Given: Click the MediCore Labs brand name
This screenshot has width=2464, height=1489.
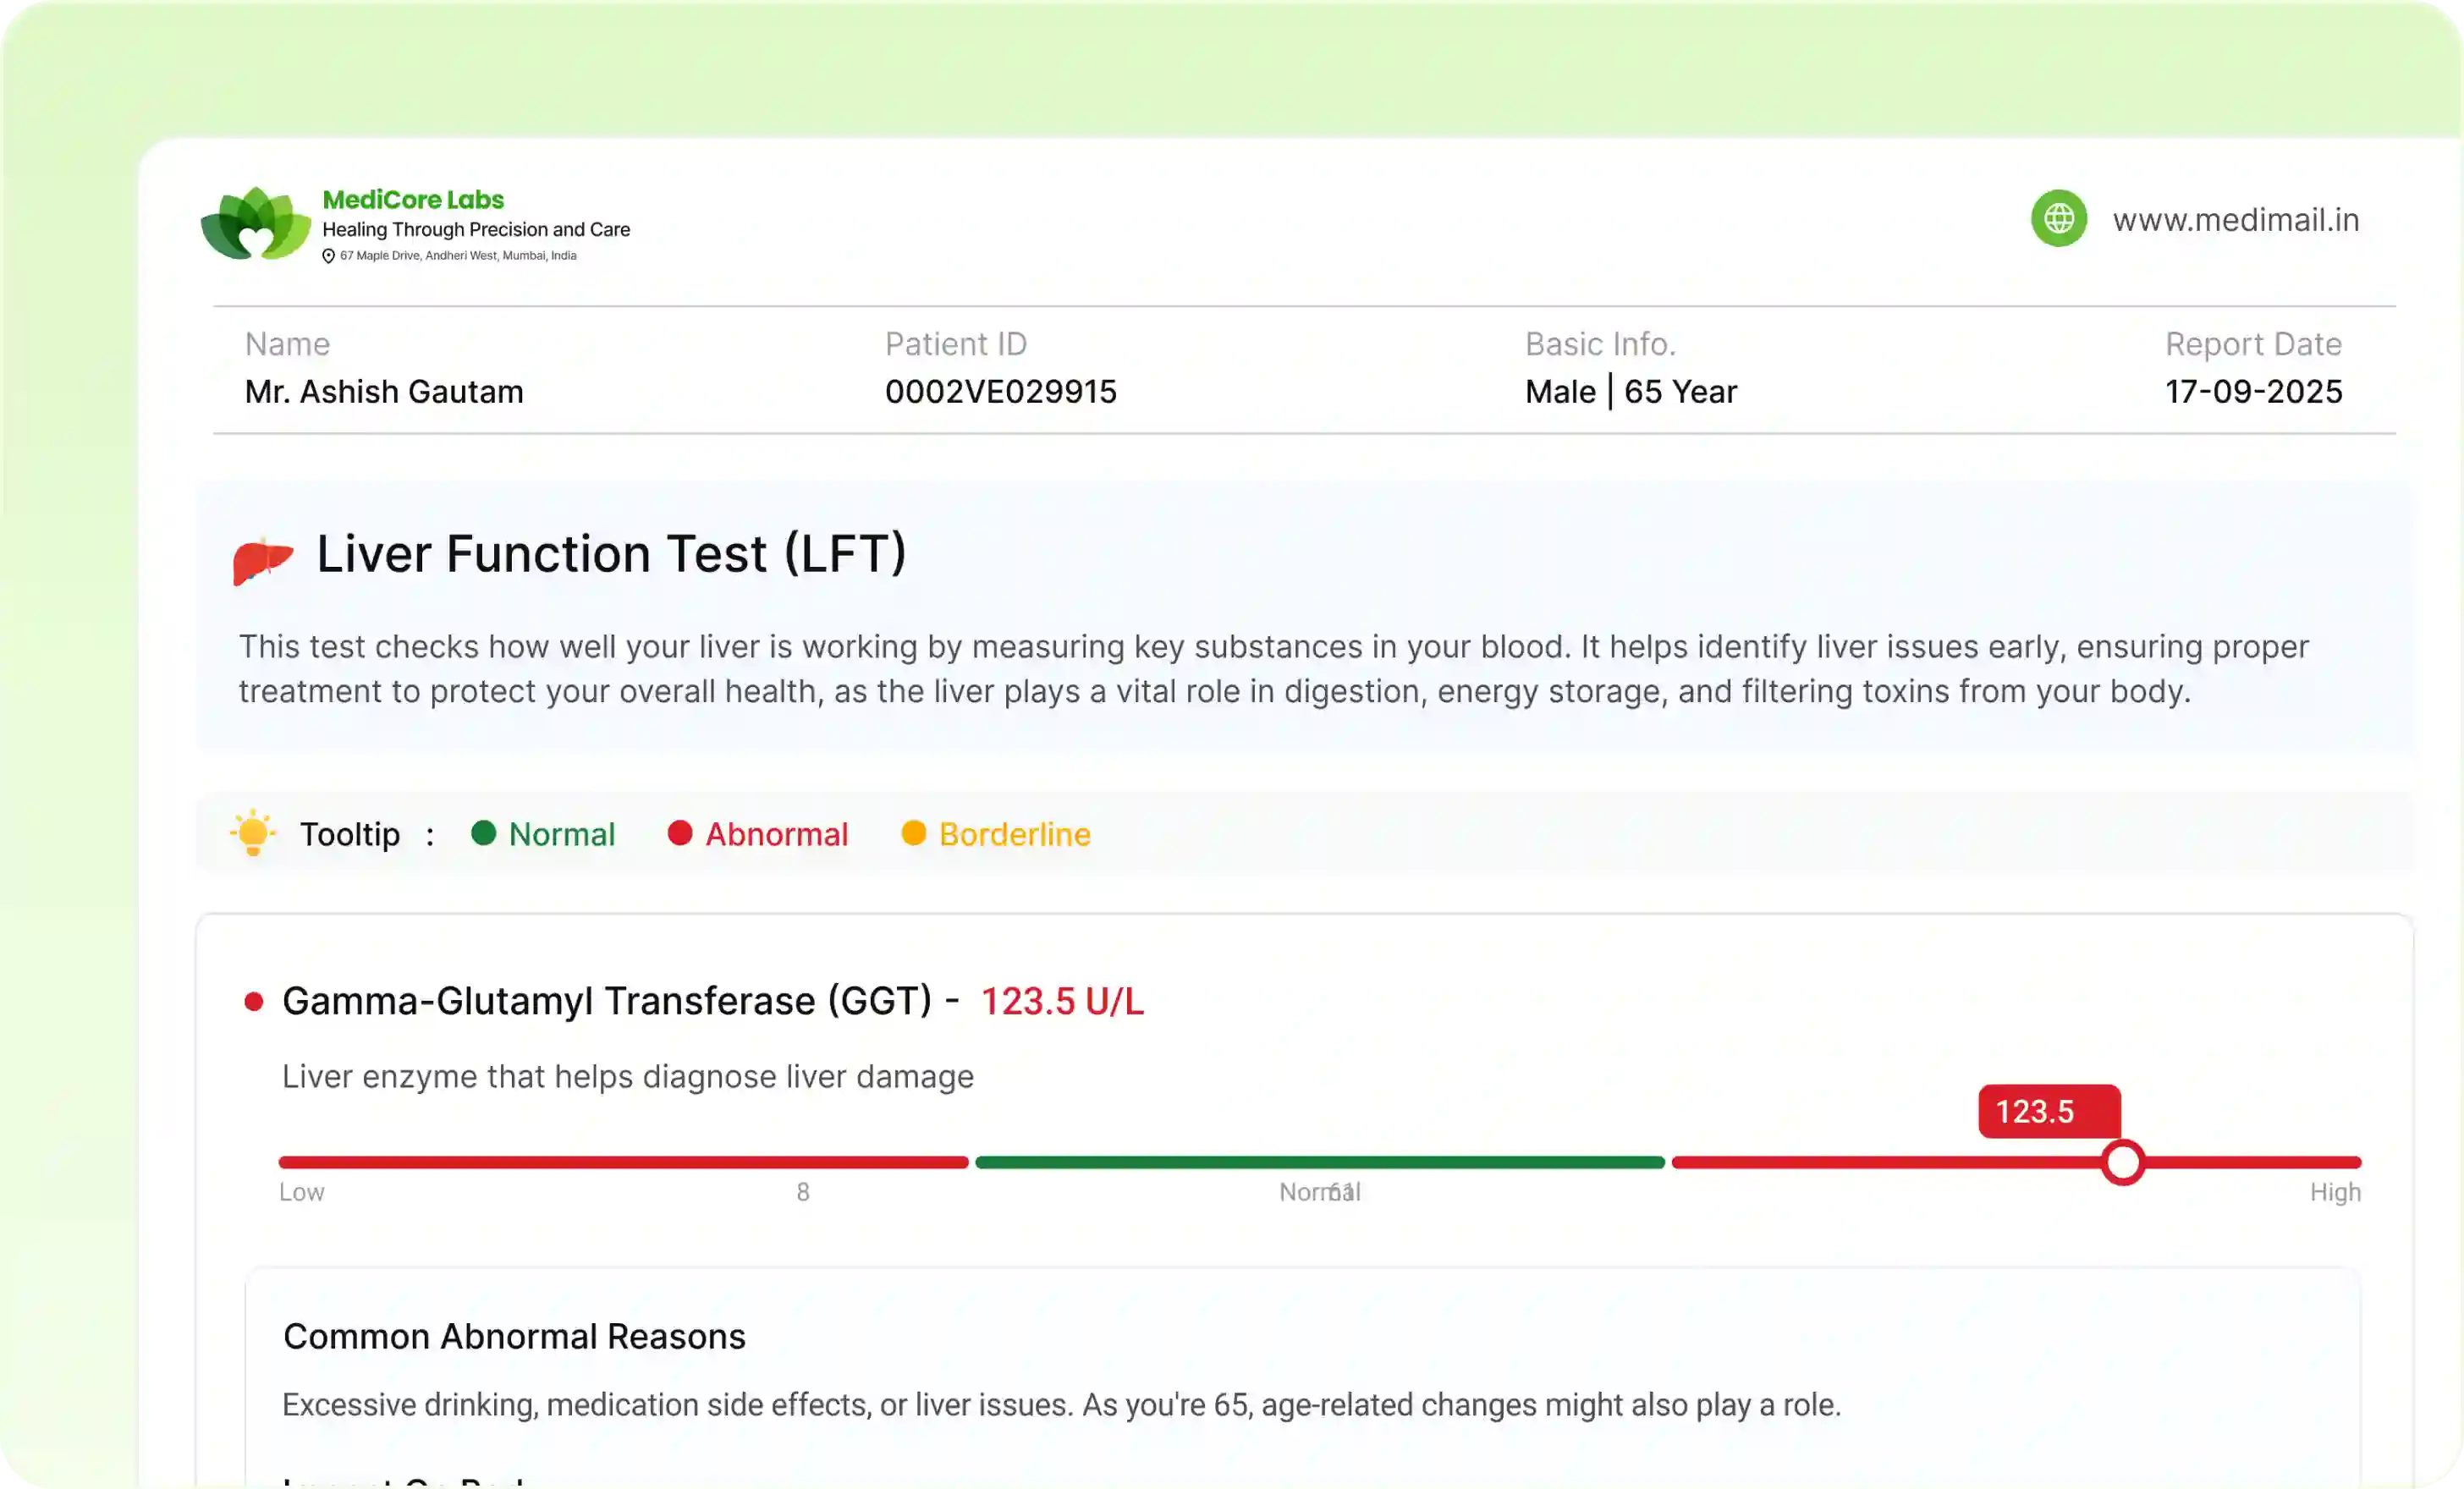Looking at the screenshot, I should pyautogui.click(x=413, y=199).
